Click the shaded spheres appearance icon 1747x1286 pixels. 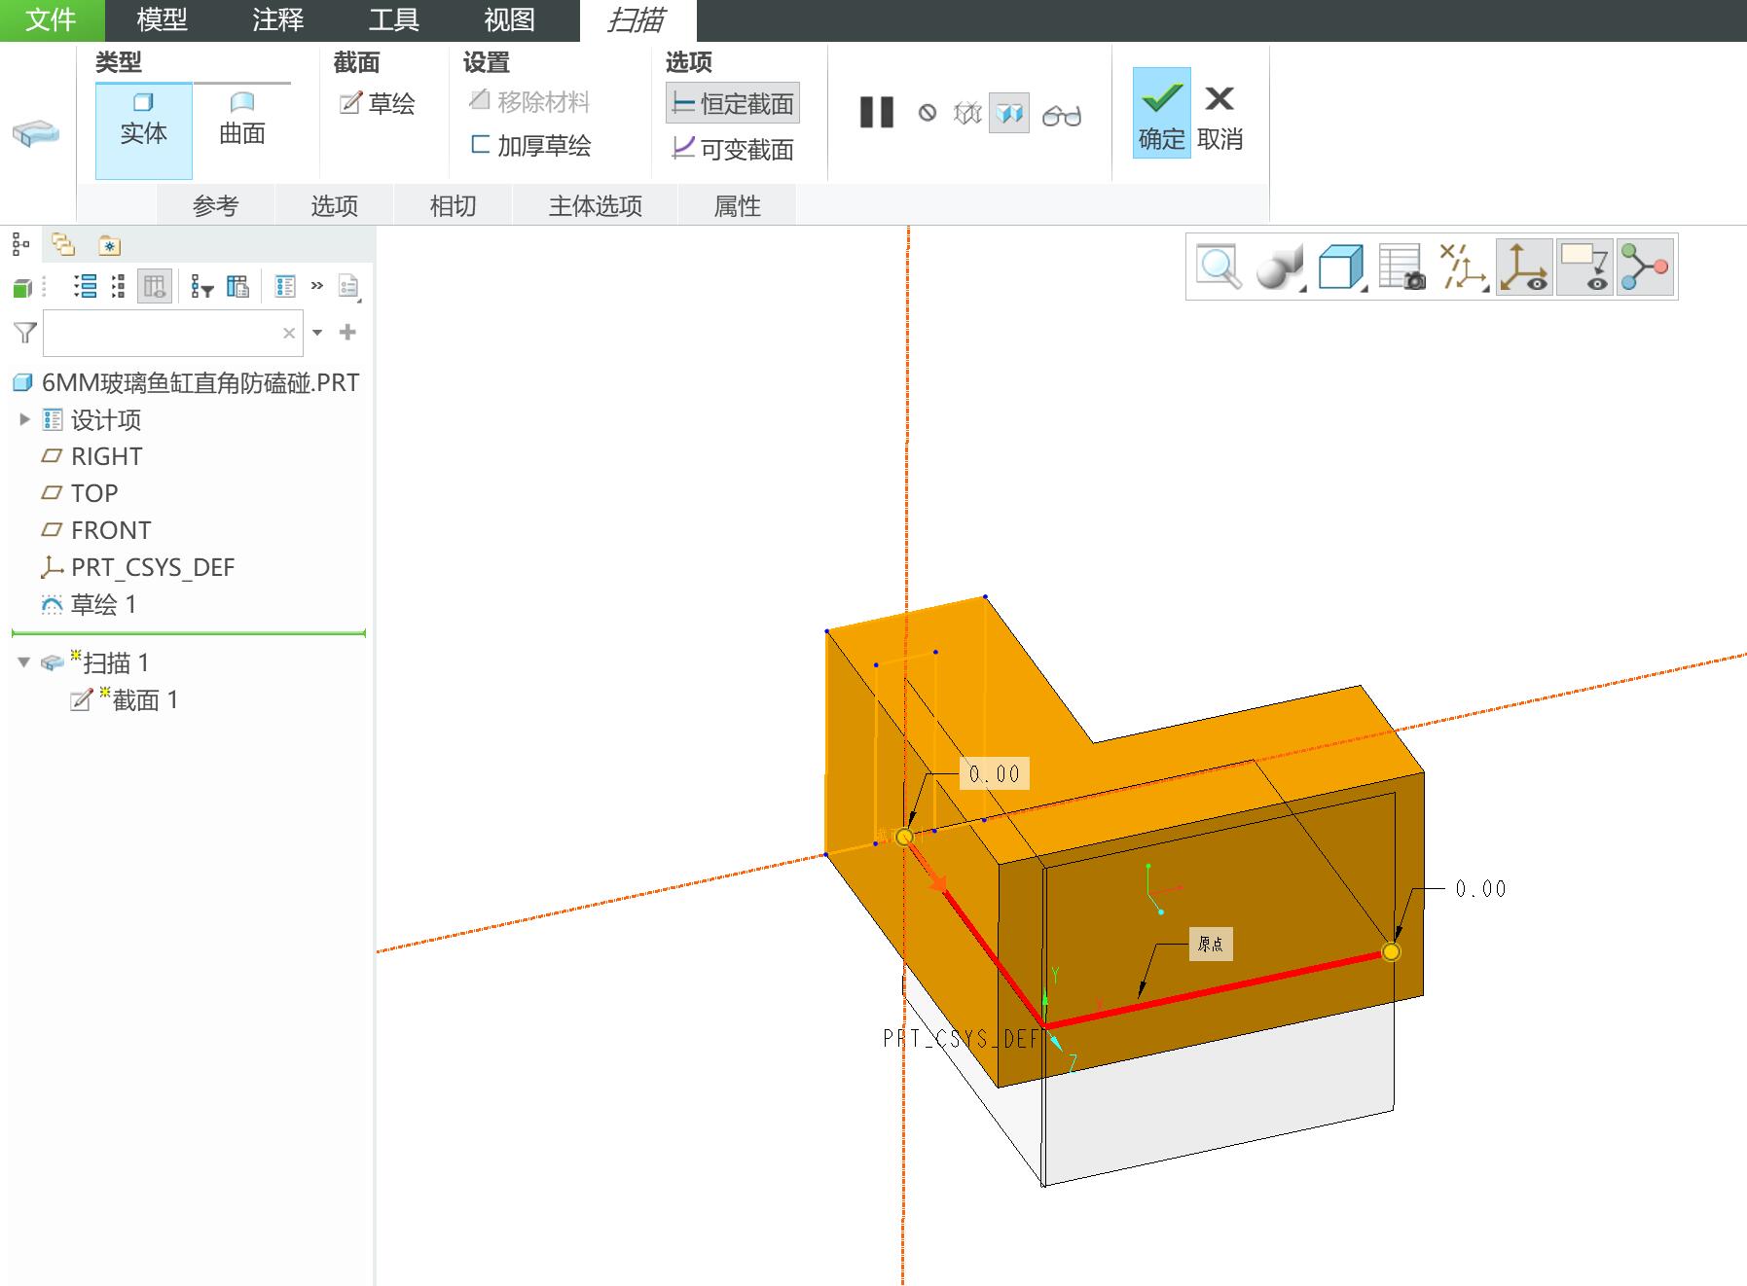point(1280,267)
